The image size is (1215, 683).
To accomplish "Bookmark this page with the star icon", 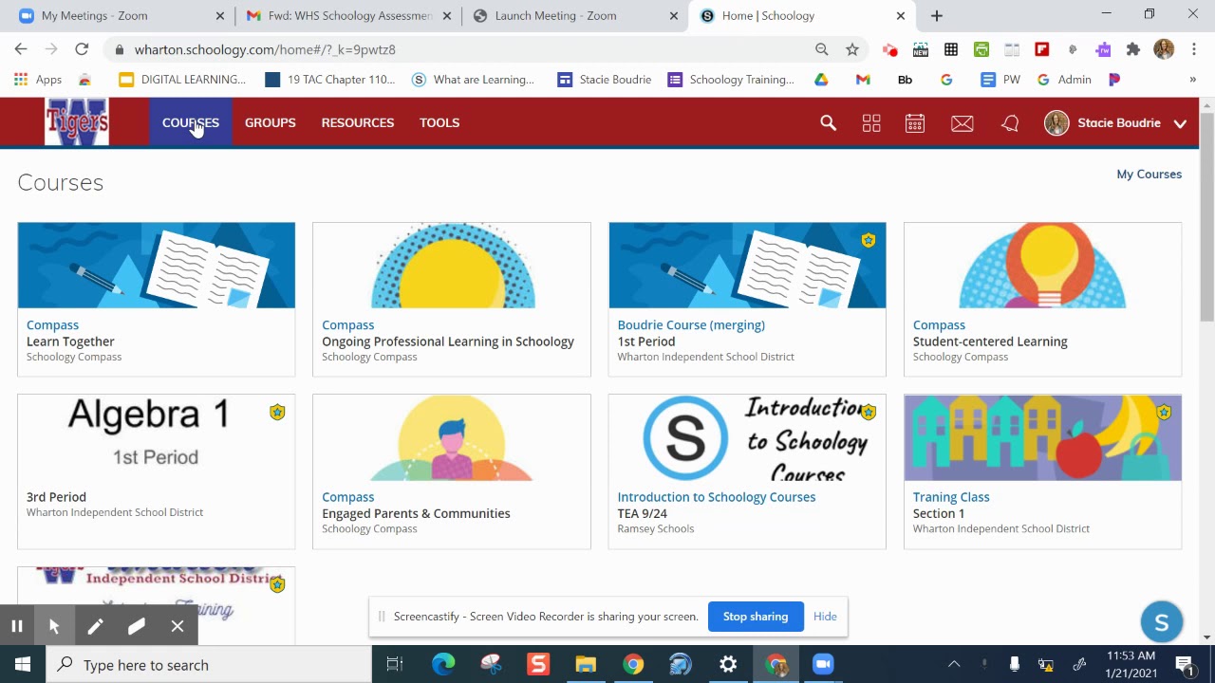I will [x=852, y=49].
